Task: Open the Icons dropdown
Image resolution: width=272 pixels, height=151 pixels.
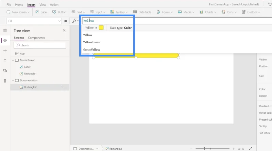Action: [229, 12]
